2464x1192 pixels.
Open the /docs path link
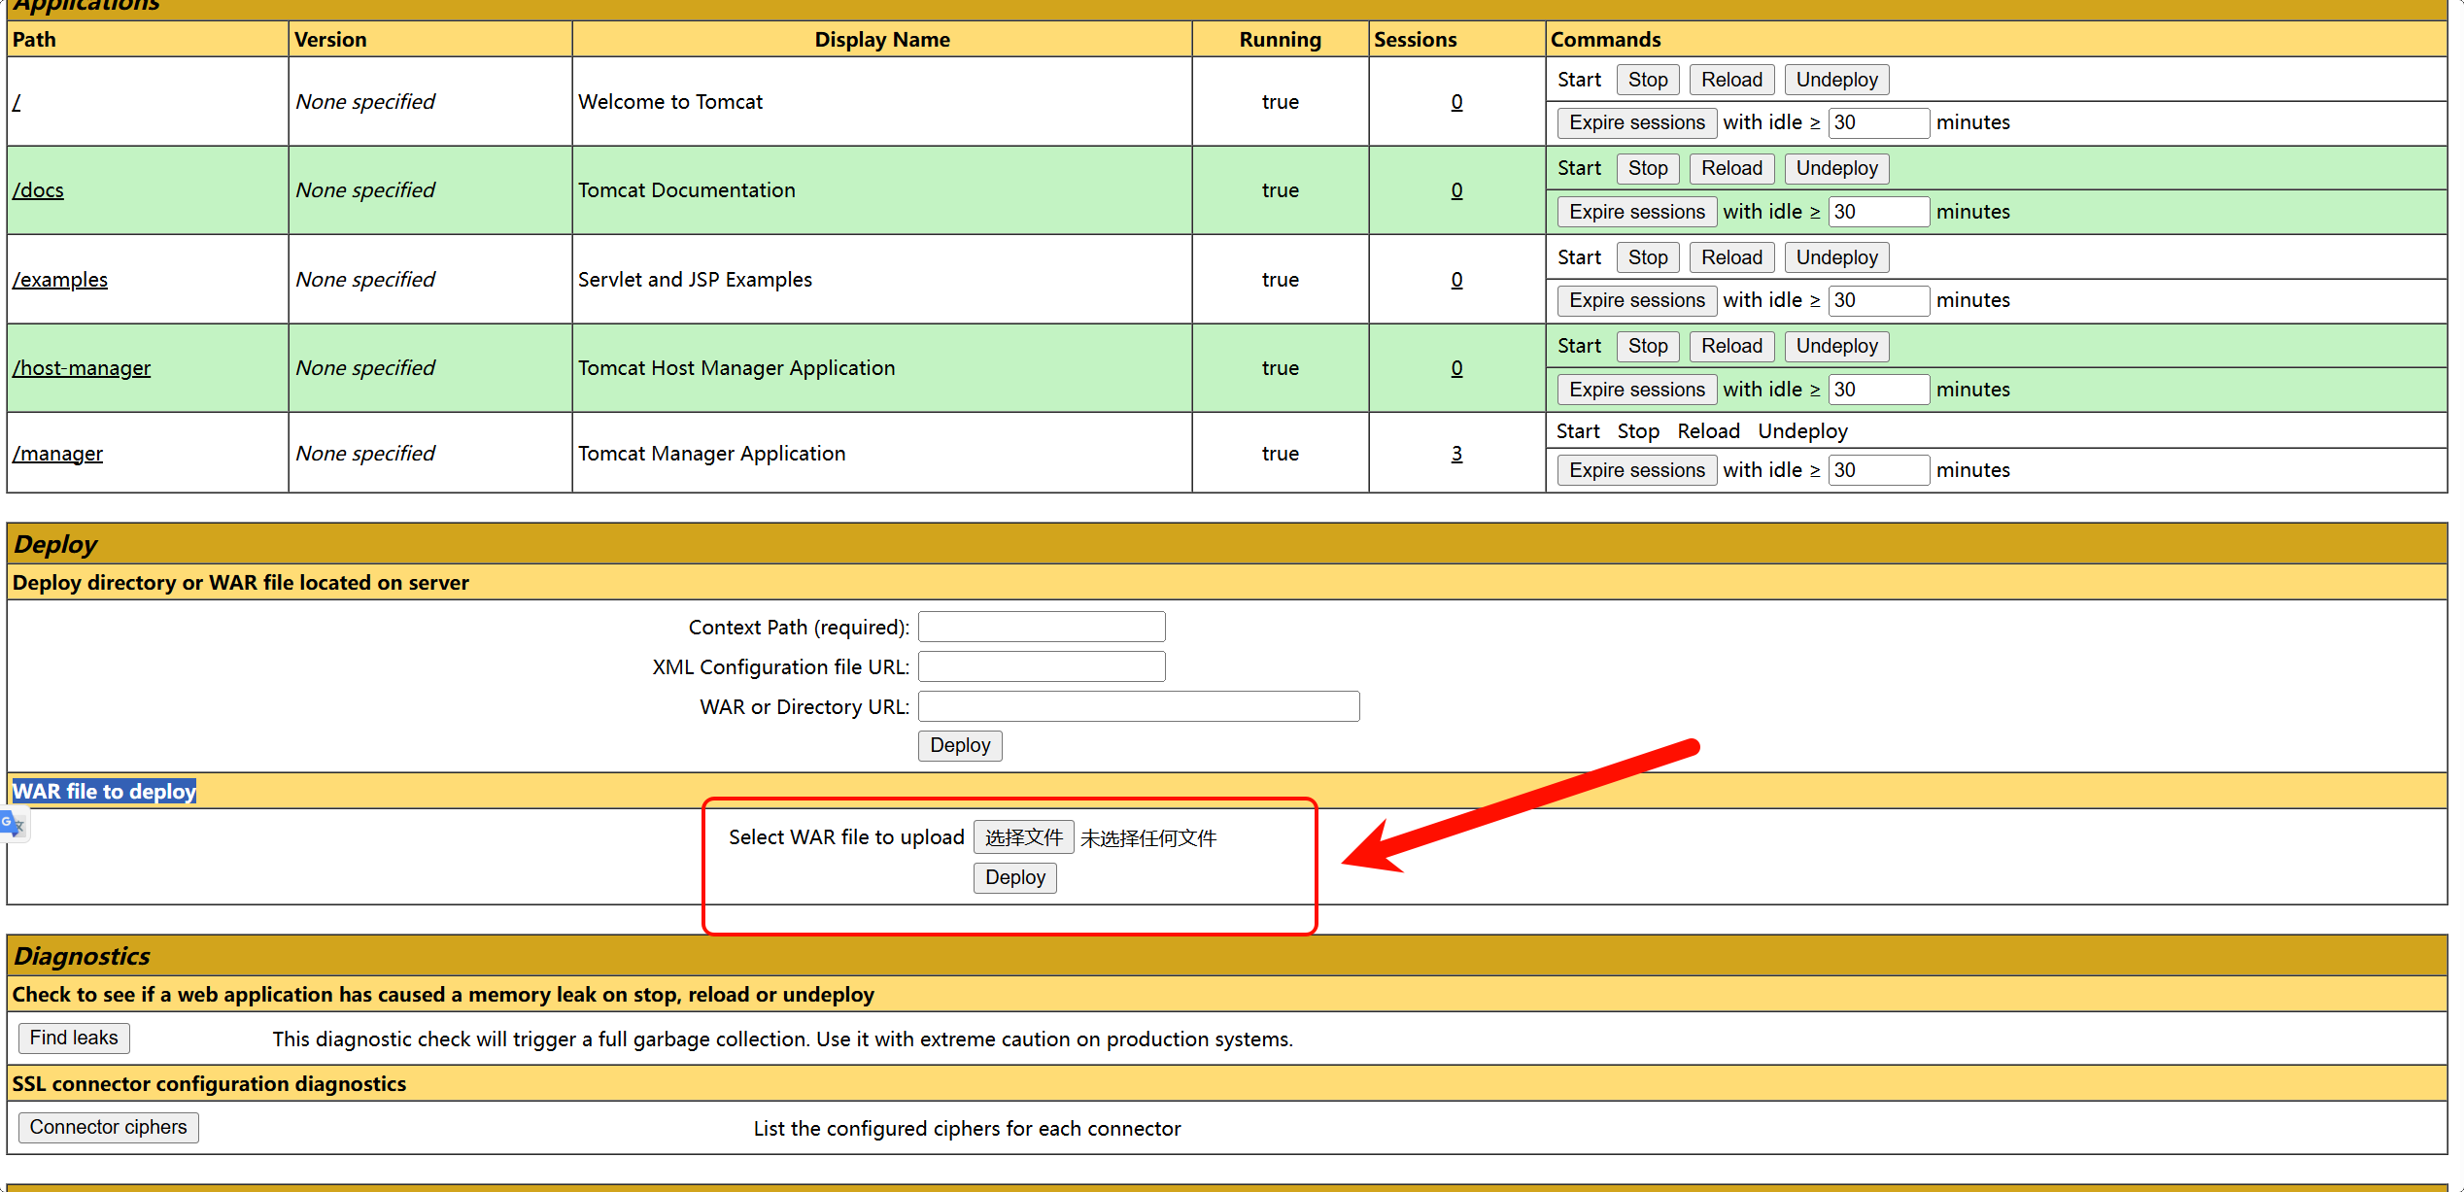[38, 190]
